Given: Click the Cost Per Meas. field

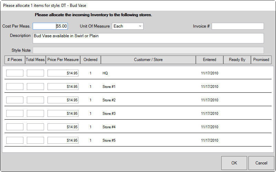Looking at the screenshot, I should [x=50, y=26].
